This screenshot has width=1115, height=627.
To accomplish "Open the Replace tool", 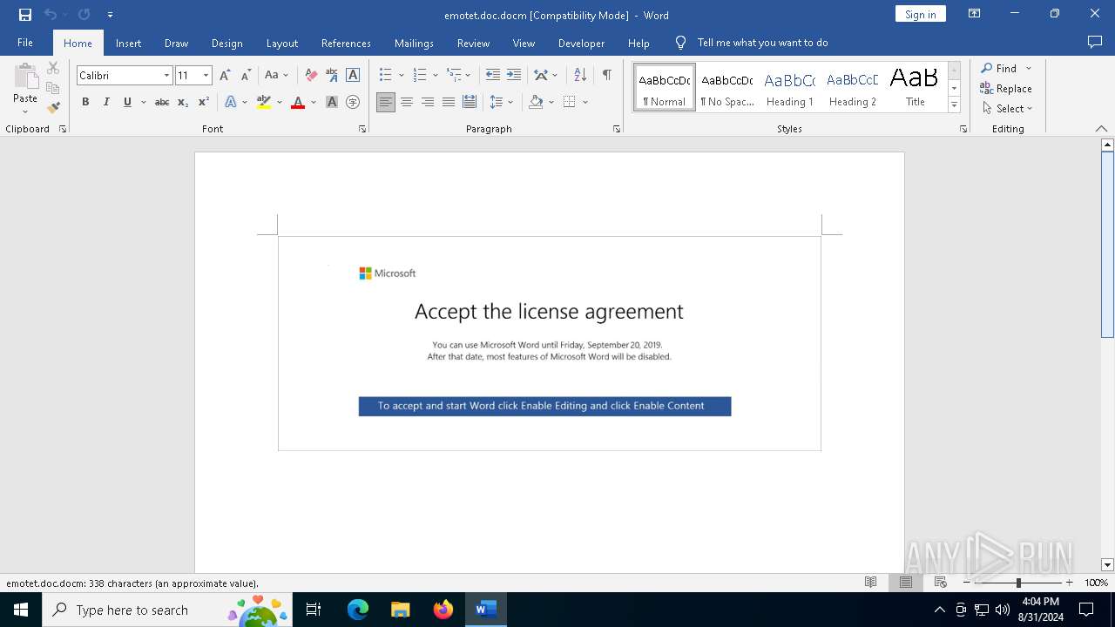I will 1006,89.
